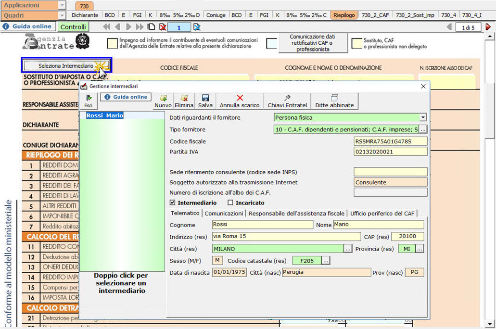The height and width of the screenshot is (329, 496).
Task: Click blue page icon after number field
Action: [x=197, y=27]
